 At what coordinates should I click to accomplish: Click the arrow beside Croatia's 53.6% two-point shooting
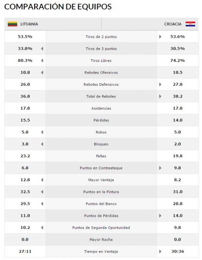[160, 37]
